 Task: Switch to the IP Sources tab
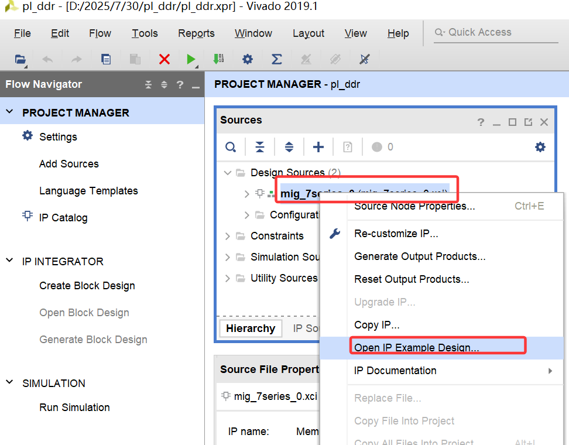[x=306, y=328]
